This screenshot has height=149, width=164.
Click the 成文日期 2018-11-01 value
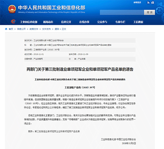pos(39,54)
